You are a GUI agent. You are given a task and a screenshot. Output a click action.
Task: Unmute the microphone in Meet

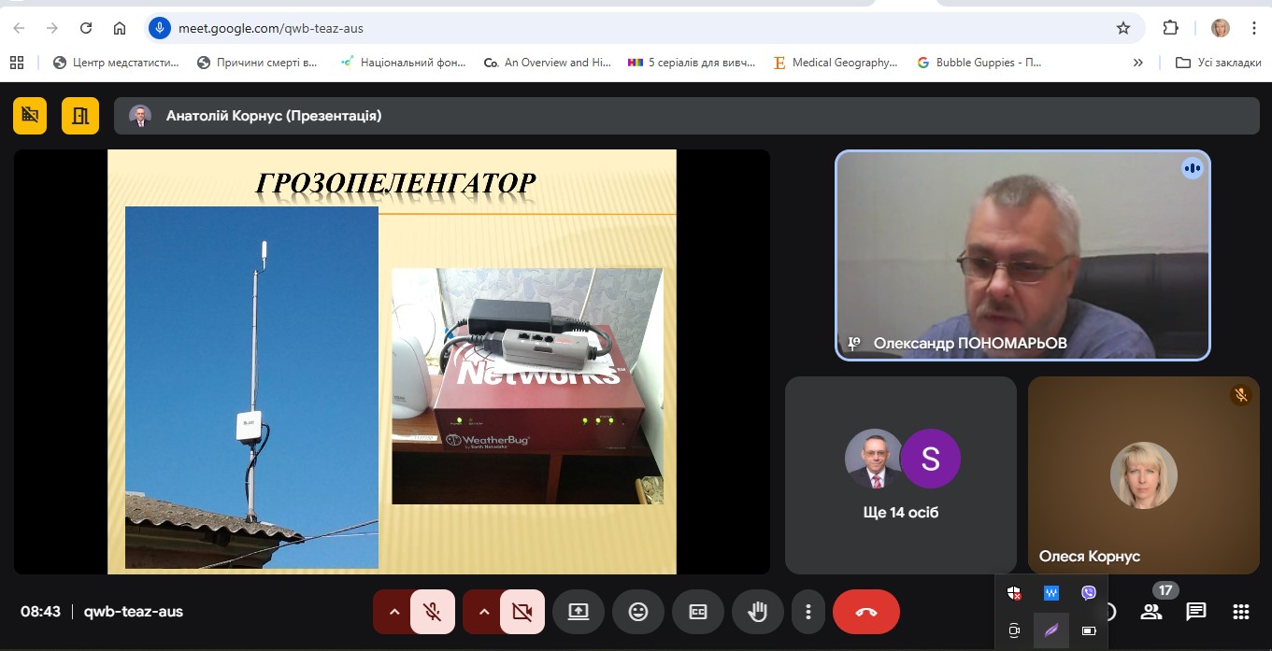[x=432, y=612]
